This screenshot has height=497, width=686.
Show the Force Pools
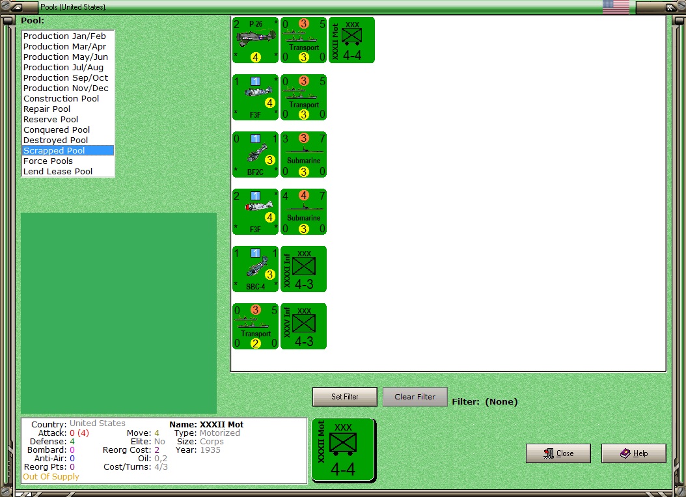(x=68, y=161)
